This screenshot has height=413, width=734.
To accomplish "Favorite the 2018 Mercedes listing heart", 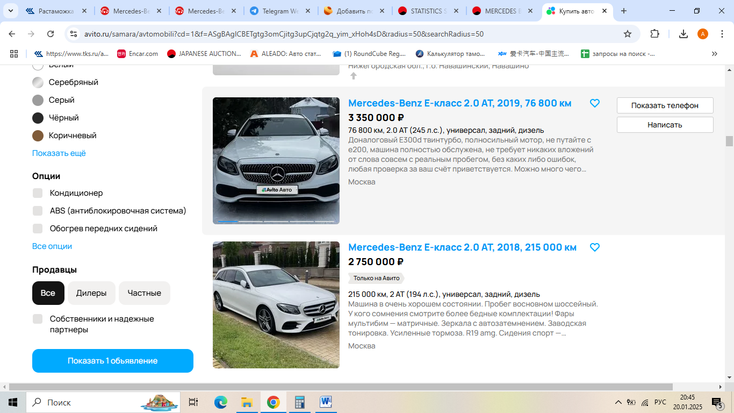I will [x=595, y=247].
